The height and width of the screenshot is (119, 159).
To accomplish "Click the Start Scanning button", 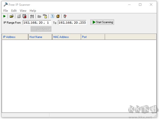I will (x=102, y=22).
